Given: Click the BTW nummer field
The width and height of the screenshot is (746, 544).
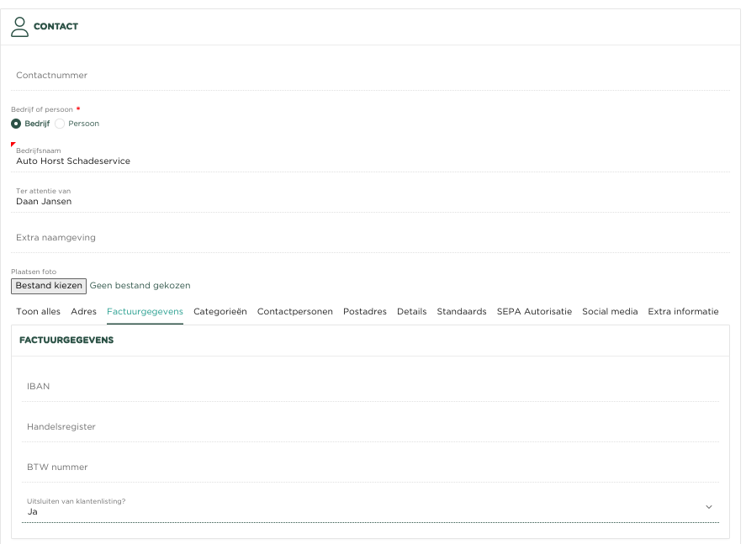Looking at the screenshot, I should point(370,467).
